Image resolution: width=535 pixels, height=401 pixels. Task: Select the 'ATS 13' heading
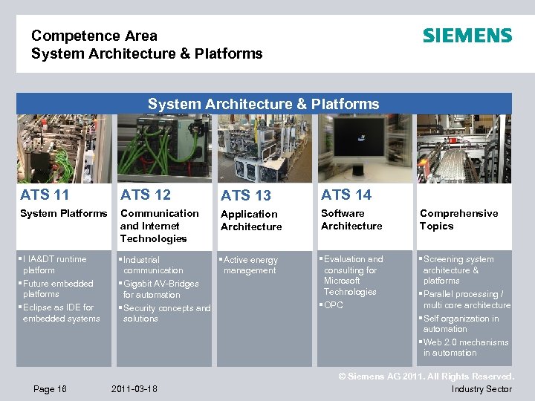[246, 196]
